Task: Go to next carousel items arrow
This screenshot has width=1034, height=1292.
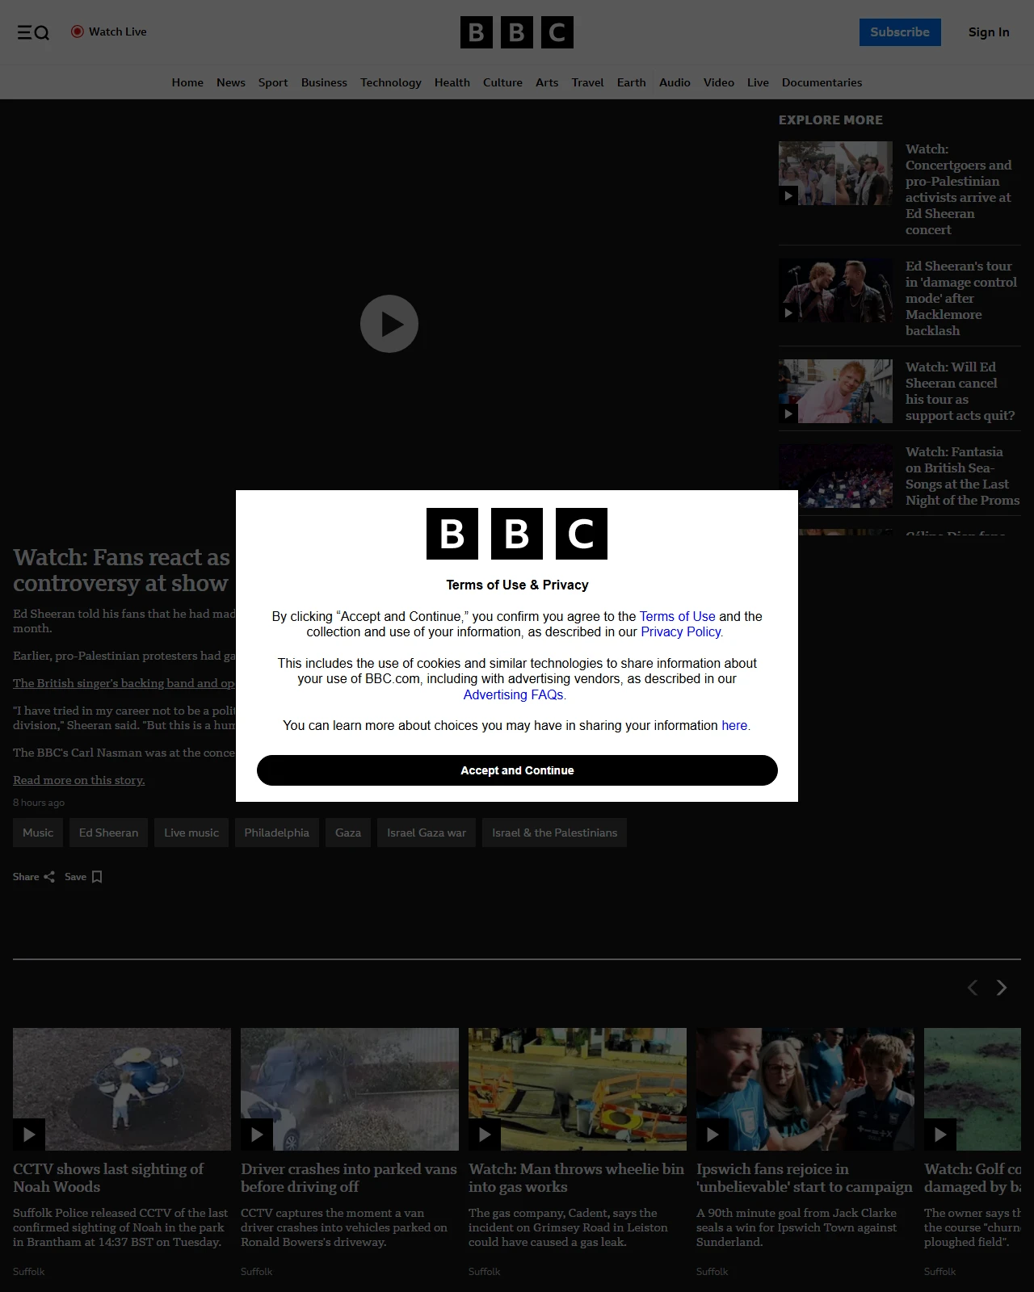Action: tap(1002, 988)
